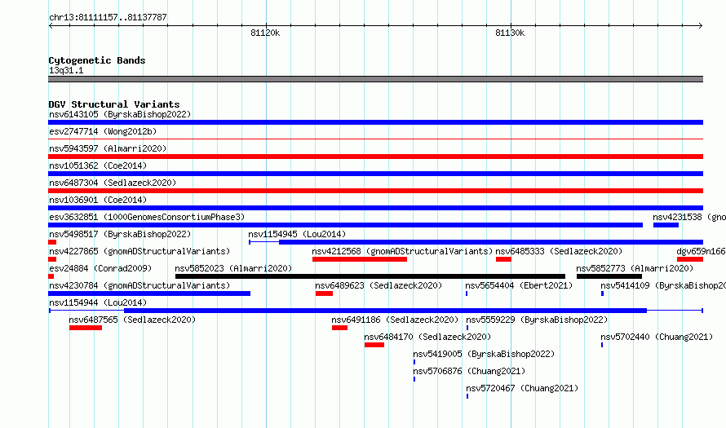
Task: Click the thin red line under esv2747714
Action: coord(375,139)
